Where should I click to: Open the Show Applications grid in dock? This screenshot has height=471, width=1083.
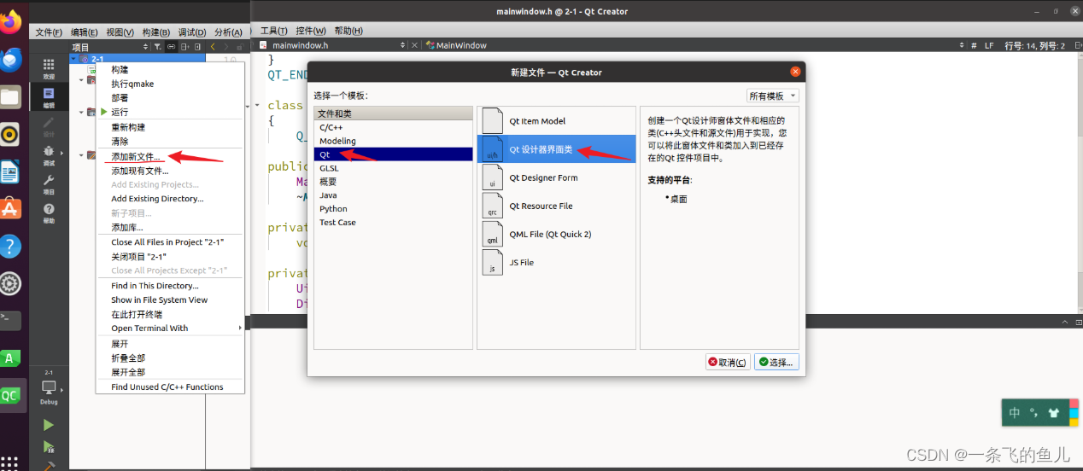click(10, 462)
